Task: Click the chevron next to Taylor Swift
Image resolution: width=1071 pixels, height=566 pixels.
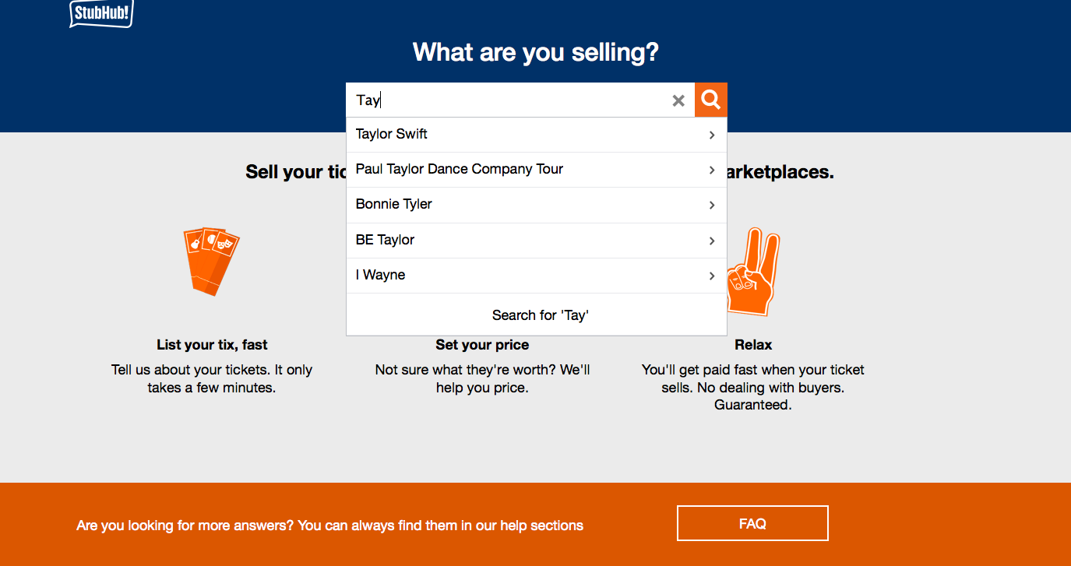Action: tap(712, 135)
